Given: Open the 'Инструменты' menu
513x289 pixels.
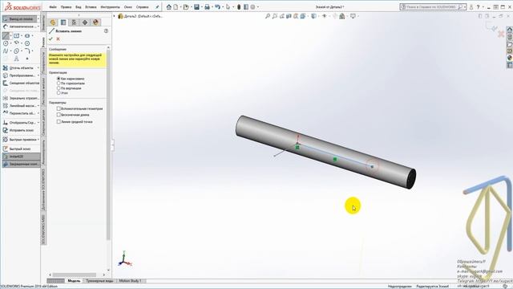Looking at the screenshot, I should coord(111,7).
